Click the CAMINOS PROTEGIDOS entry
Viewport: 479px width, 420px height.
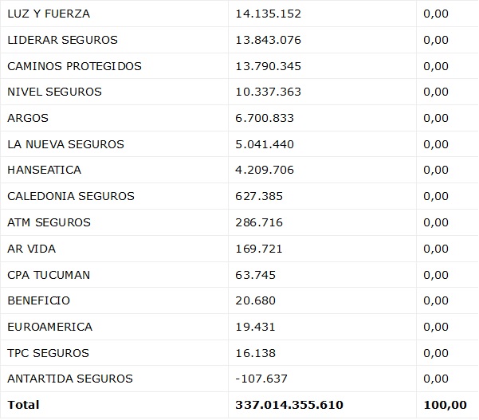(74, 66)
